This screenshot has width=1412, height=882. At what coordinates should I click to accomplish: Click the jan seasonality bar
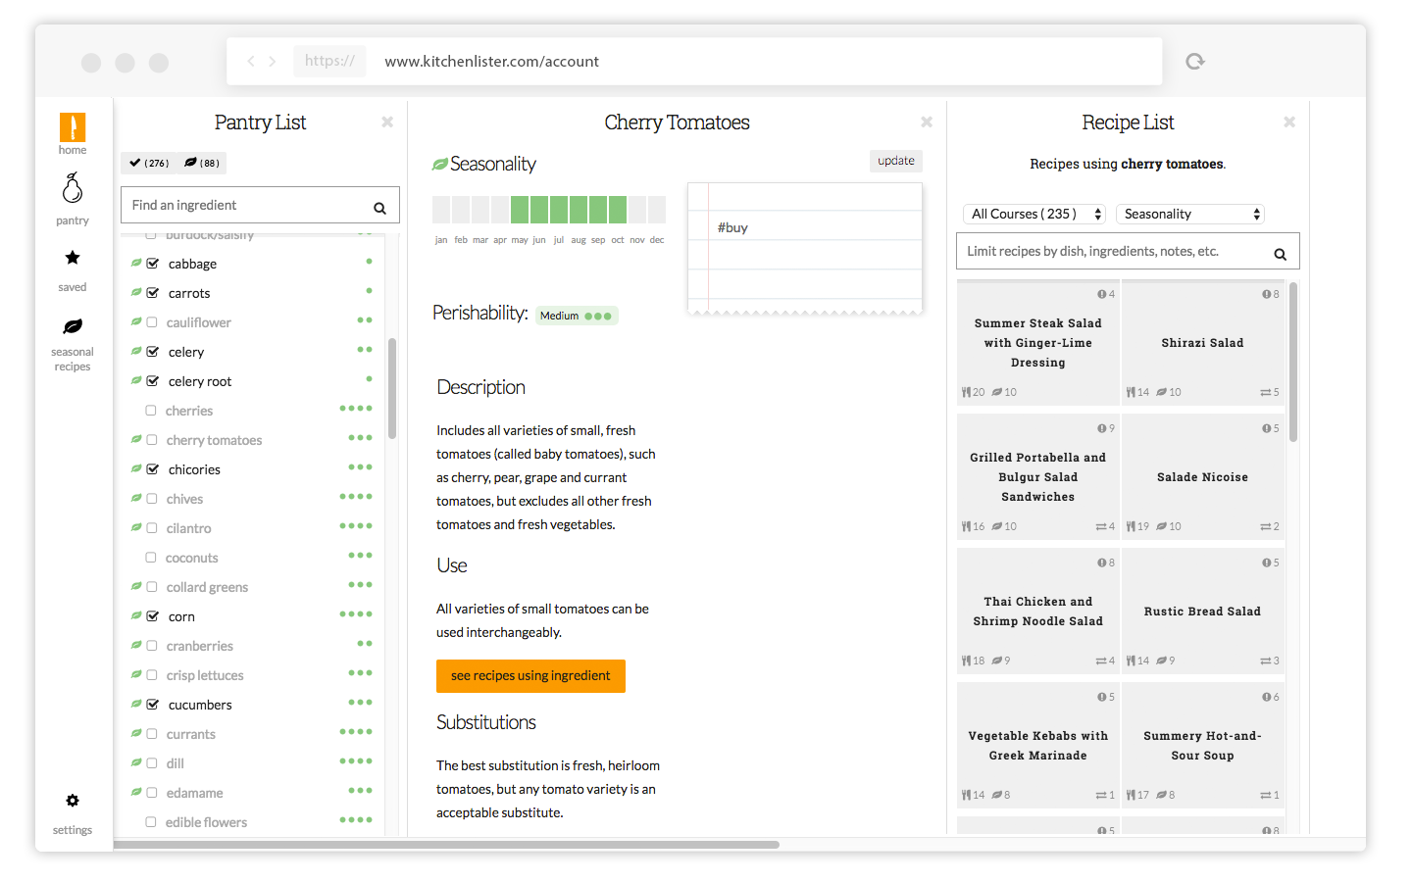tap(441, 209)
